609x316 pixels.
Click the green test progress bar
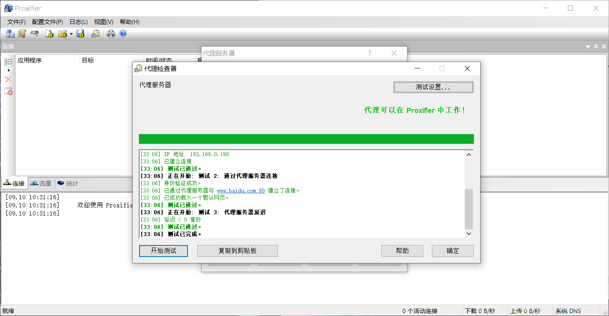pos(306,139)
